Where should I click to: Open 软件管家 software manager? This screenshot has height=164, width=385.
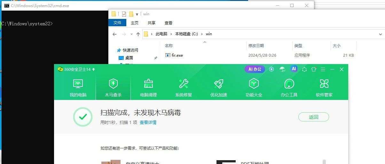point(324,88)
